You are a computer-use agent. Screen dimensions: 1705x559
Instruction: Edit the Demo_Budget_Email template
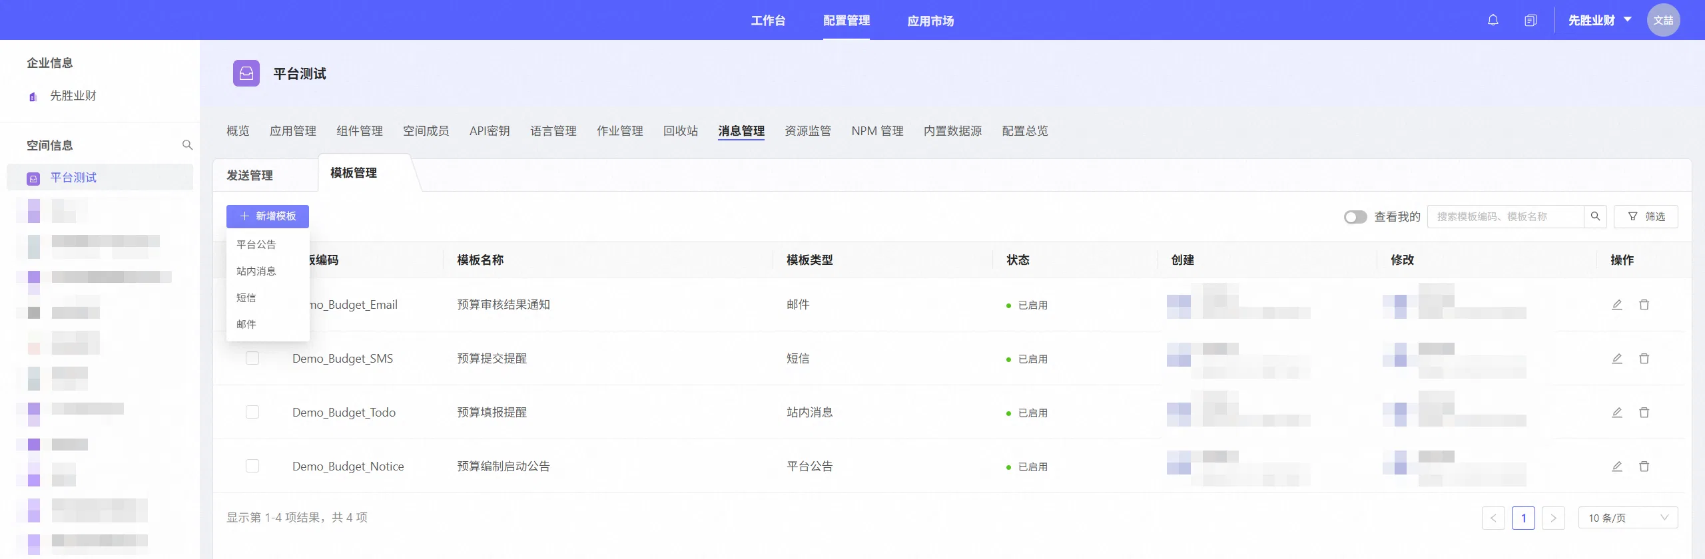point(1616,305)
